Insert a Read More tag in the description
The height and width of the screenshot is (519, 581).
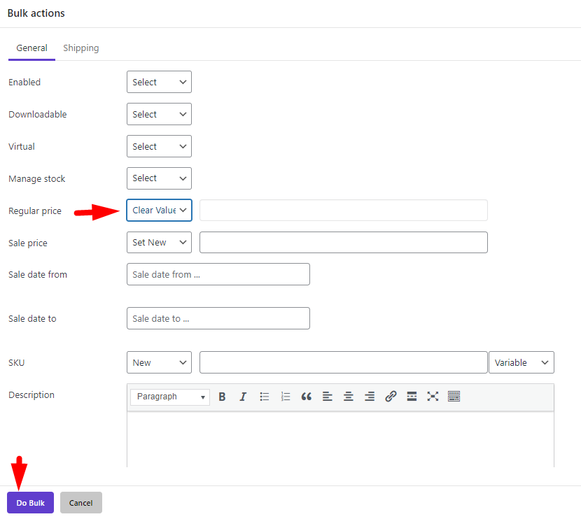411,397
